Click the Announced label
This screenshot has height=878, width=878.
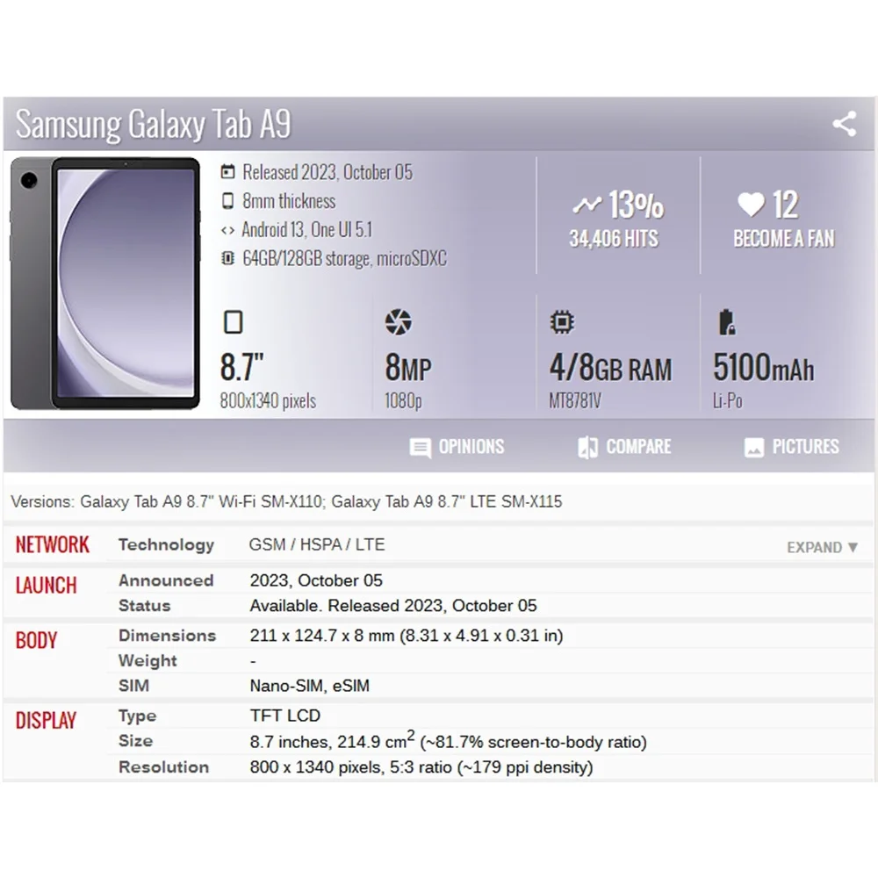[166, 580]
